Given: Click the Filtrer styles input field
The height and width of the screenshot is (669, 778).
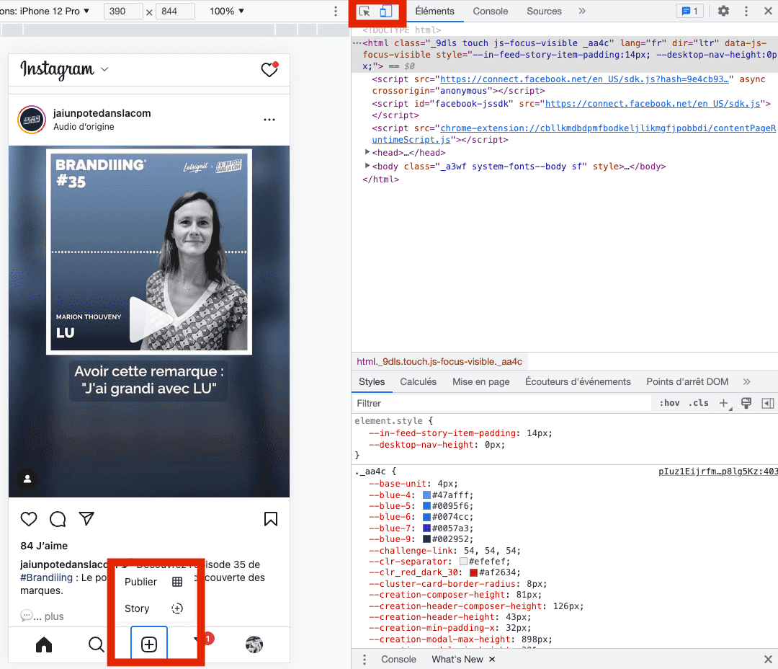Looking at the screenshot, I should pyautogui.click(x=502, y=403).
